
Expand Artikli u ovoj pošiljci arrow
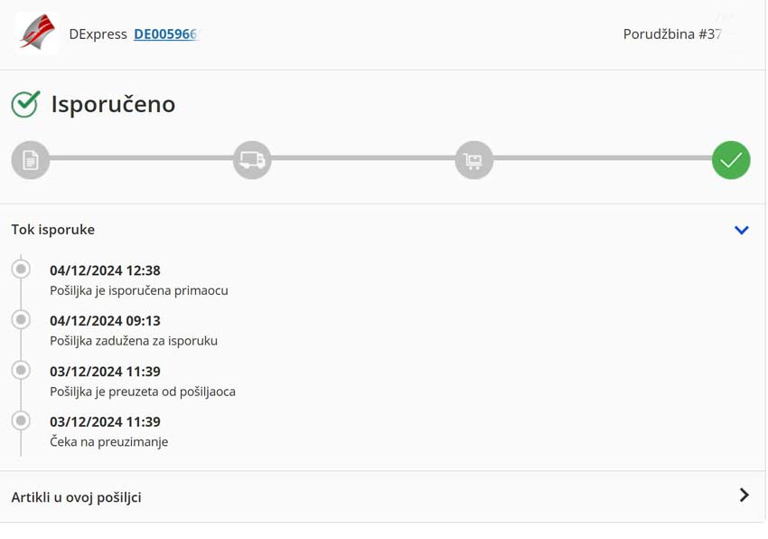pyautogui.click(x=744, y=495)
